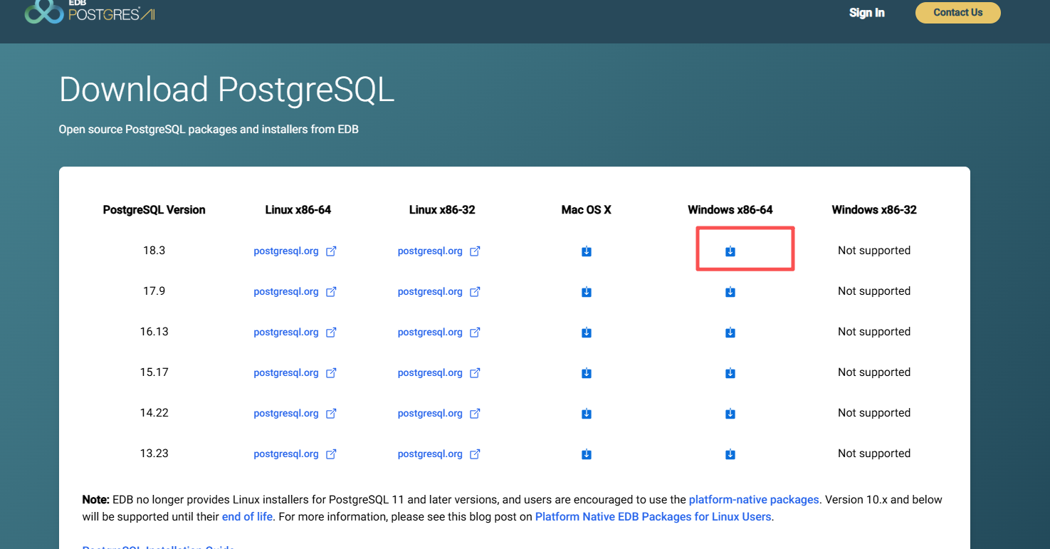Open postgresql.org link for 18.3 Linux x86-64
The image size is (1050, 549).
click(x=286, y=251)
